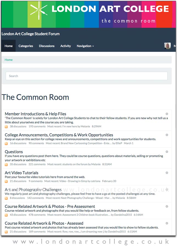Open options gear for Art and Photography Challenges

(167, 190)
